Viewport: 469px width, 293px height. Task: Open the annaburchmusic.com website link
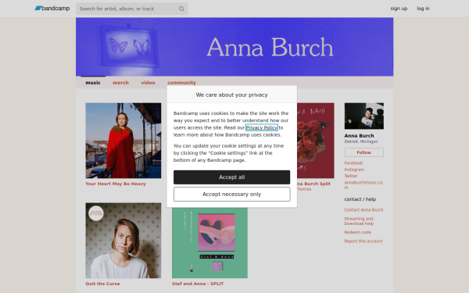[363, 184]
